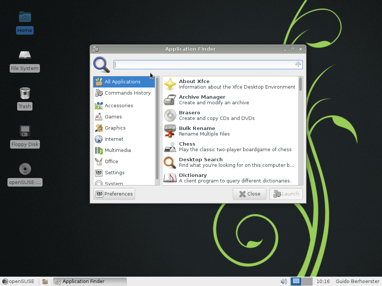
Task: Click the Chess game icon
Action: (x=170, y=147)
